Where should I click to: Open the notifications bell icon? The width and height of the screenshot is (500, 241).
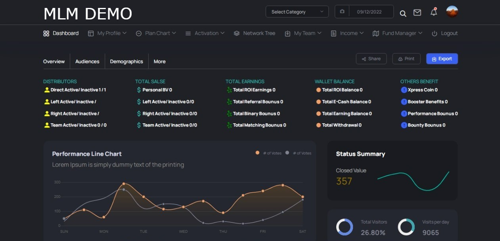point(434,12)
